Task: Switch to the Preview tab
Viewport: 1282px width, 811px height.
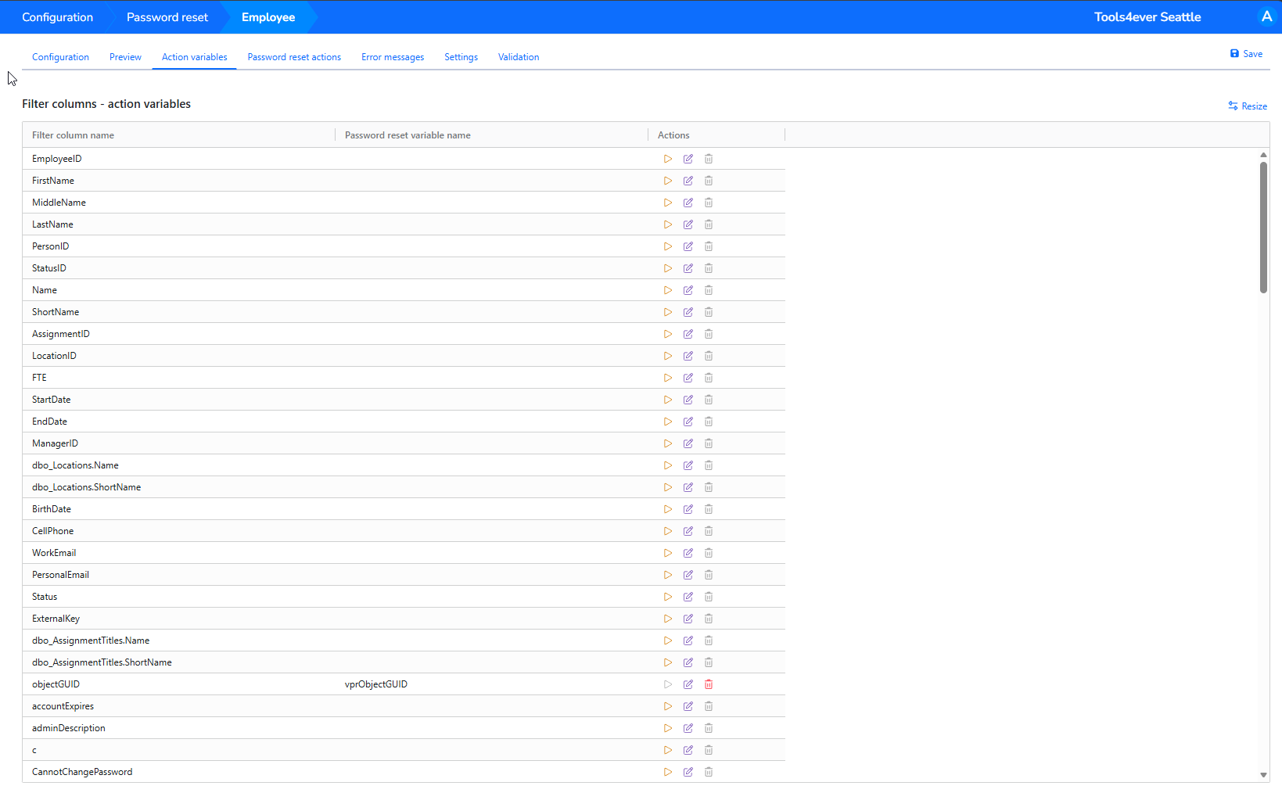Action: point(125,57)
